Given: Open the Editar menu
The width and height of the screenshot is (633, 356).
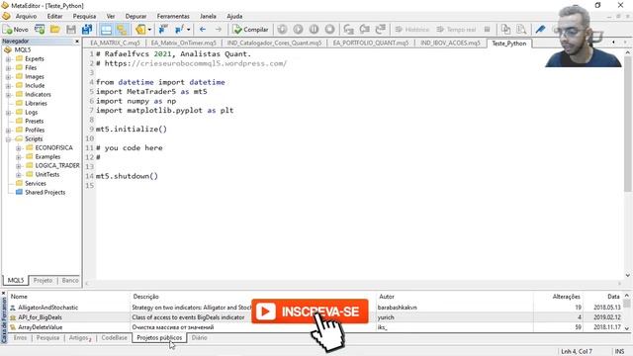Looking at the screenshot, I should point(54,16).
